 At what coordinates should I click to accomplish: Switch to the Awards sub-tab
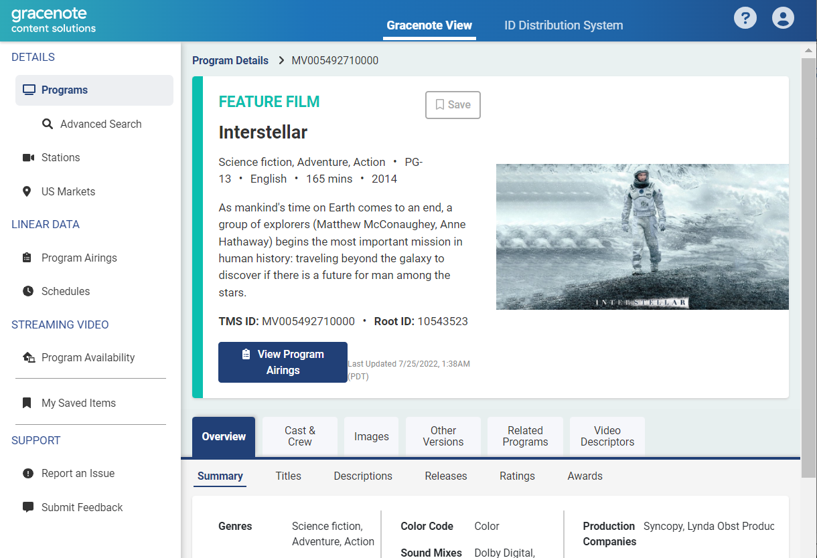(x=585, y=476)
